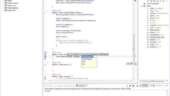This screenshot has width=170, height=96.
Task: Switch to the Declaration tab
Action: (x=70, y=86)
